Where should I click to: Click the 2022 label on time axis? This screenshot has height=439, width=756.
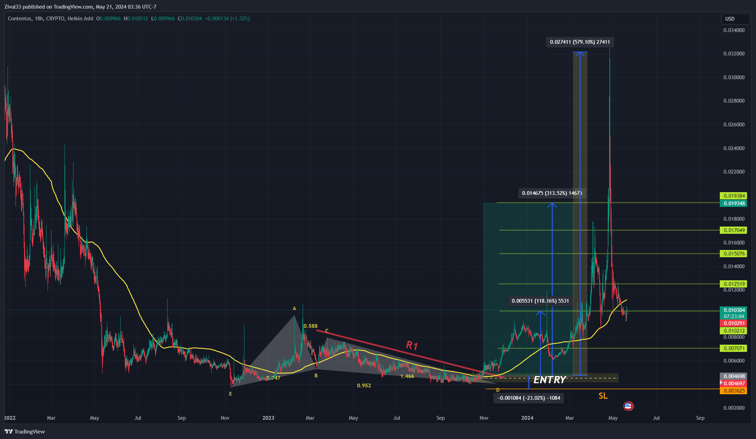pos(10,418)
